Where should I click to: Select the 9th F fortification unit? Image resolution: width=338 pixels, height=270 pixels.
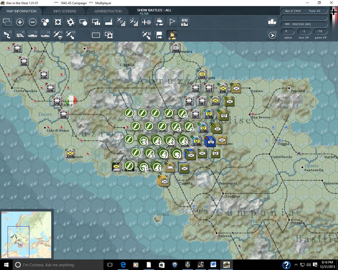coord(17,48)
